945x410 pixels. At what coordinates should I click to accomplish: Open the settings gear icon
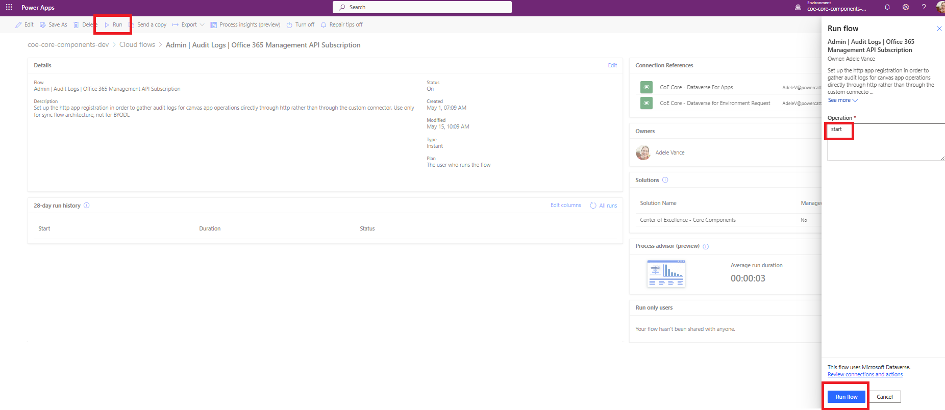pos(906,7)
